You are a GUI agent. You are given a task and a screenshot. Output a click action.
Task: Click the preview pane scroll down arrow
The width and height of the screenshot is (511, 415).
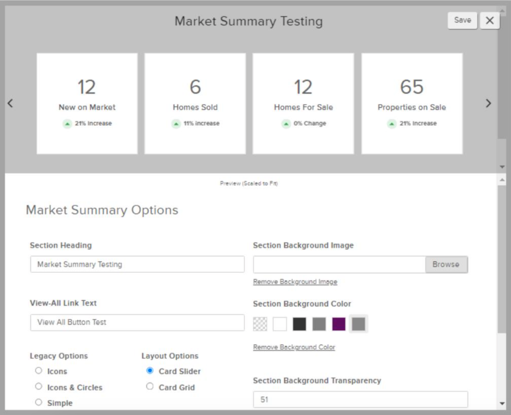coord(502,167)
